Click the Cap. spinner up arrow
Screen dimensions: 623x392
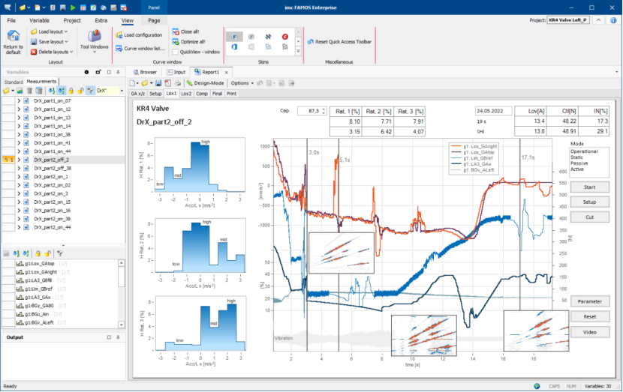click(324, 109)
